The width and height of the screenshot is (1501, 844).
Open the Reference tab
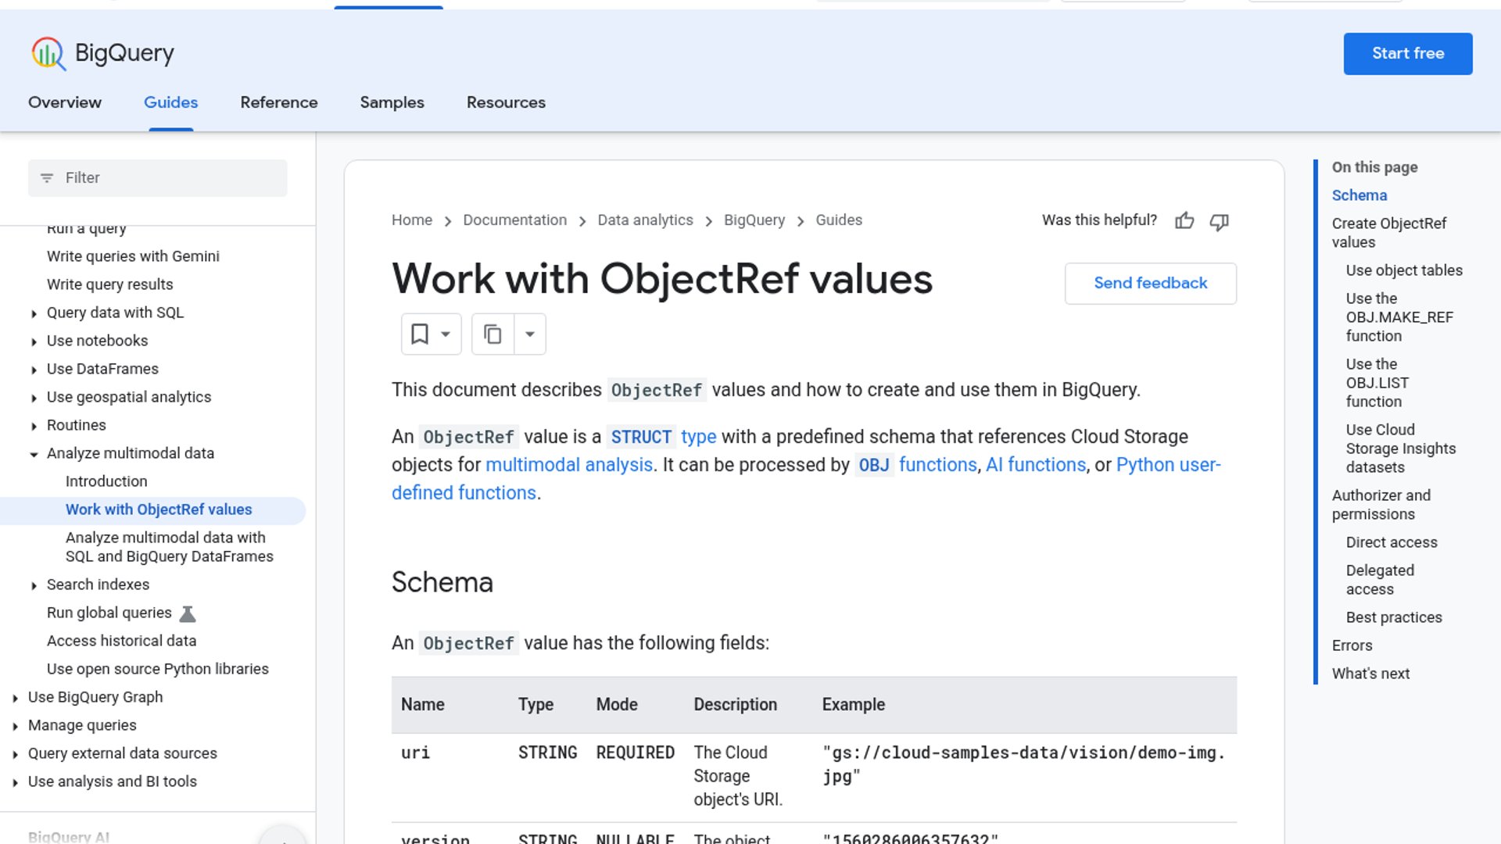pyautogui.click(x=279, y=102)
